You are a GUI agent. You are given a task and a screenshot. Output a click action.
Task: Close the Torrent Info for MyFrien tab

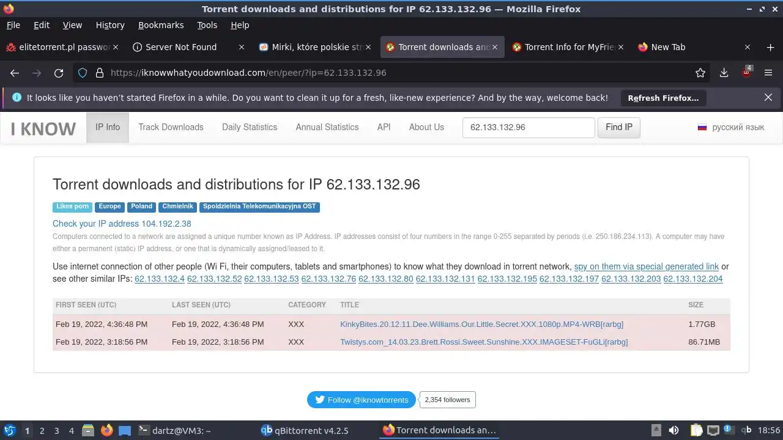[621, 47]
